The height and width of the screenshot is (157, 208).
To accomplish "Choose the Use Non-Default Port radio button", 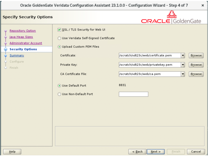I will pyautogui.click(x=59, y=94).
